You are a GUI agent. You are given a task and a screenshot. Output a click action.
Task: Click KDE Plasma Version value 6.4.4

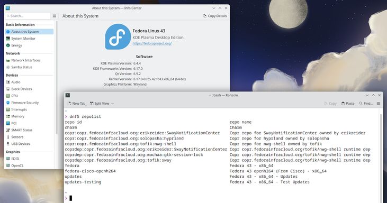point(137,63)
